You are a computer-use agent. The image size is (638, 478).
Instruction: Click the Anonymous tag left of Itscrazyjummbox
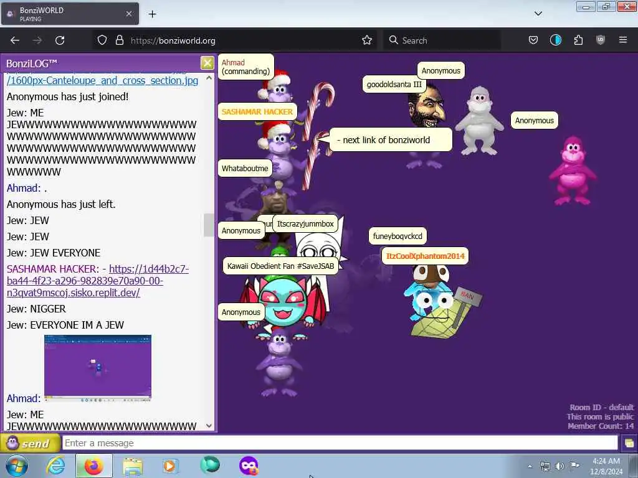pos(241,231)
